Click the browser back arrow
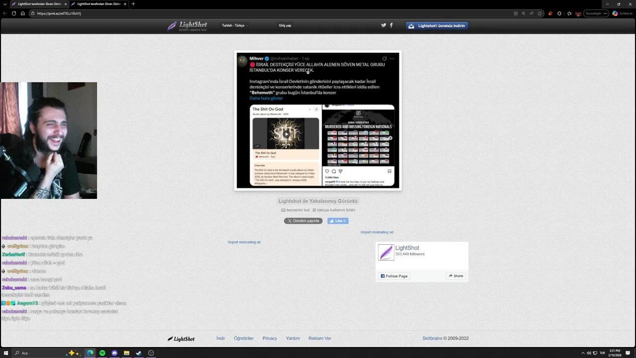The height and width of the screenshot is (358, 636). pos(5,13)
